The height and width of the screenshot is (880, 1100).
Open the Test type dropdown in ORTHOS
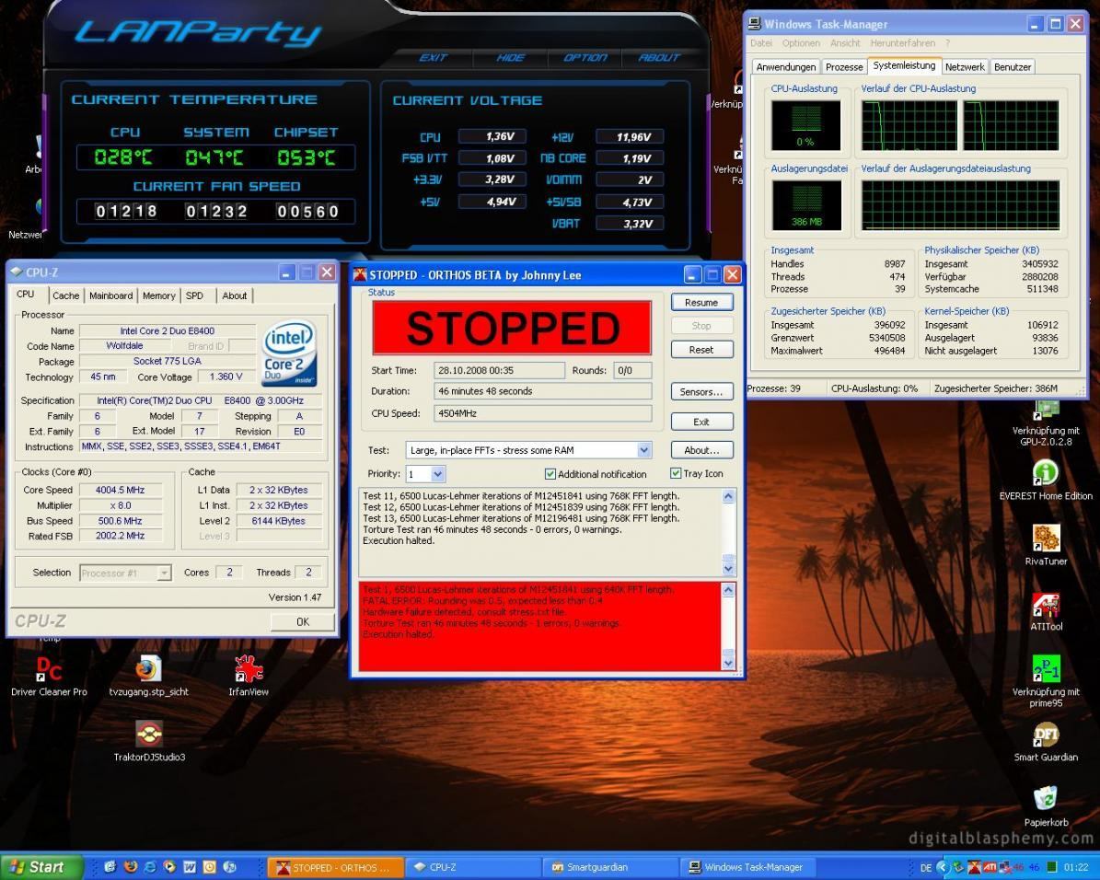644,450
